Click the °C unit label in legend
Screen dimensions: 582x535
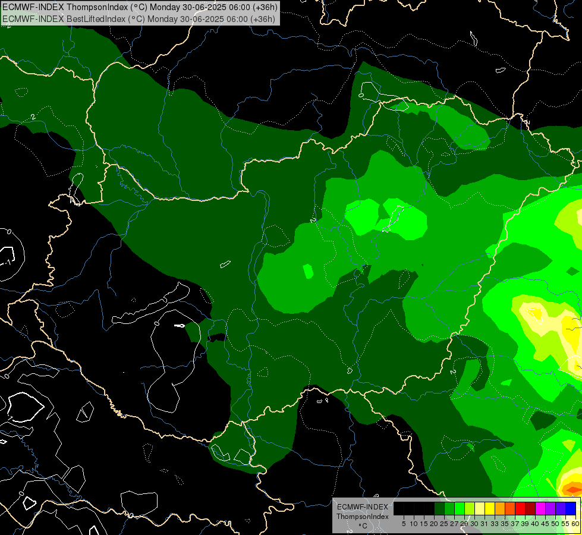363,526
